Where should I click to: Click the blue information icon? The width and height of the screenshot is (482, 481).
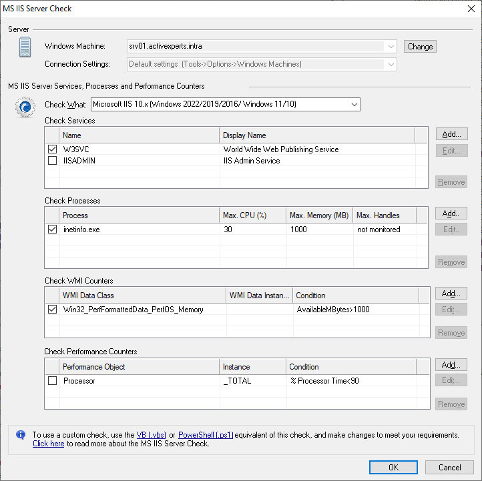(x=21, y=434)
